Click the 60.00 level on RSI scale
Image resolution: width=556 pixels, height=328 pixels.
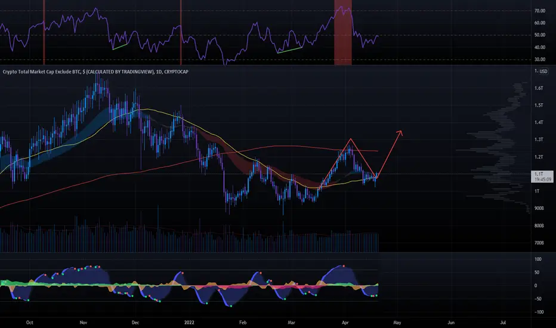[x=540, y=23]
